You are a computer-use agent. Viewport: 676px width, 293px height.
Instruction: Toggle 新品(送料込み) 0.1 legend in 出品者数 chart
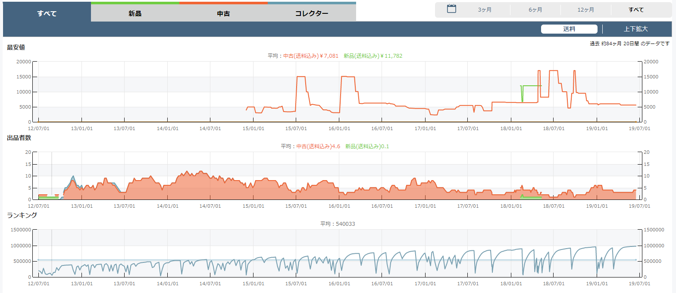coord(367,146)
